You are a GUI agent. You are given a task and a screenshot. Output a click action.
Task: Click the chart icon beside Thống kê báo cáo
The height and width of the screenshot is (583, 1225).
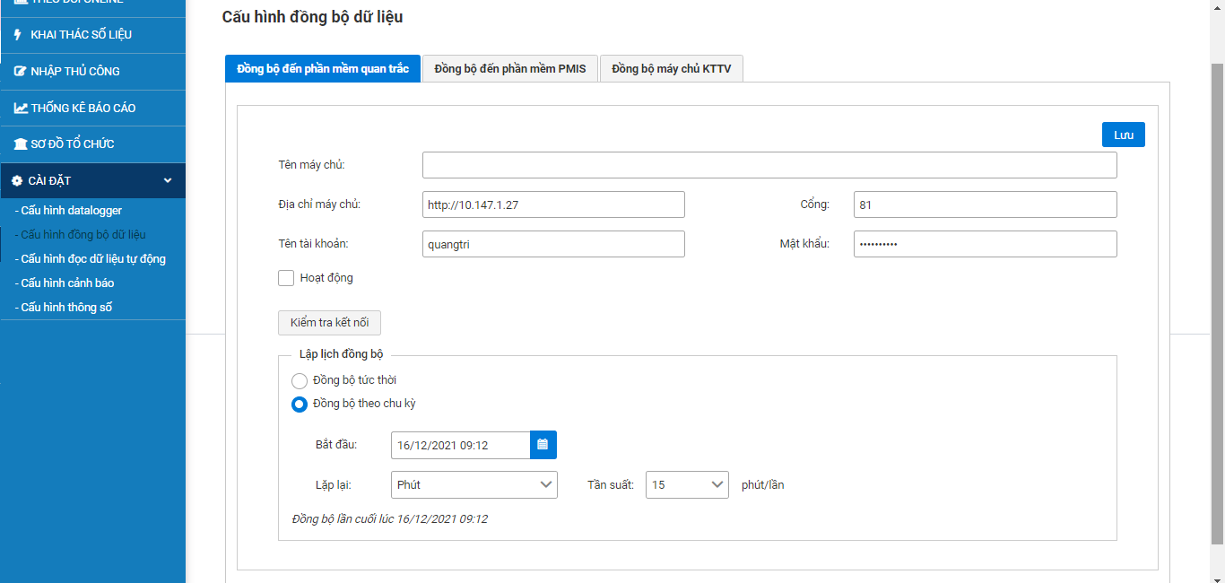[21, 109]
